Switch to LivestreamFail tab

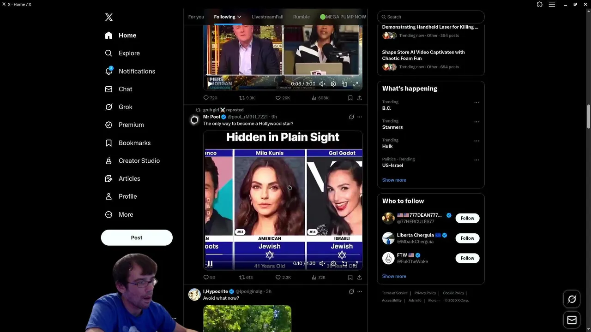point(267,17)
